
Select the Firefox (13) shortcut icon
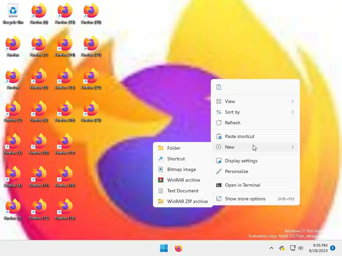coord(65,13)
